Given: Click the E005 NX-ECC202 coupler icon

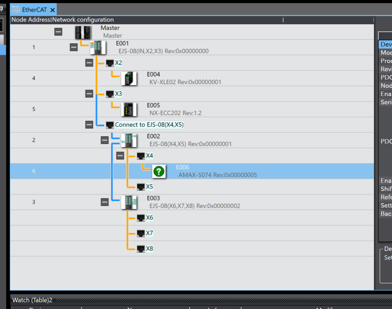Looking at the screenshot, I should pyautogui.click(x=129, y=109).
